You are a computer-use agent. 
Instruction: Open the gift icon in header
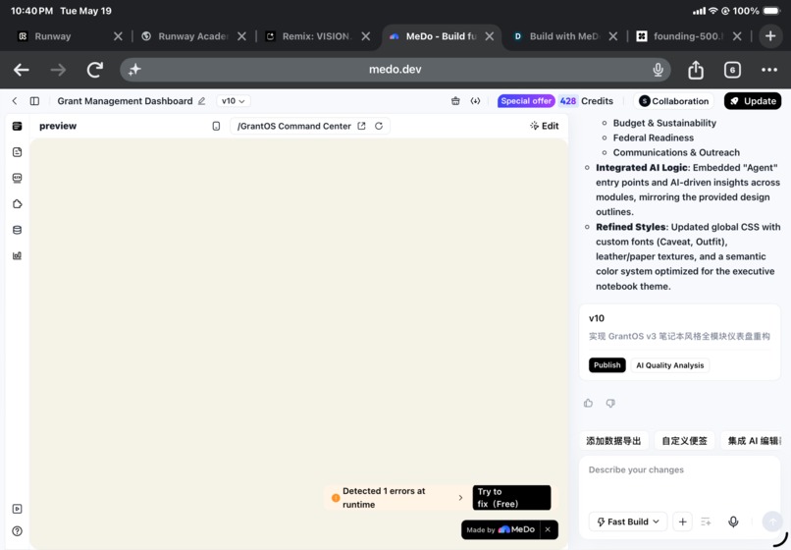click(455, 101)
